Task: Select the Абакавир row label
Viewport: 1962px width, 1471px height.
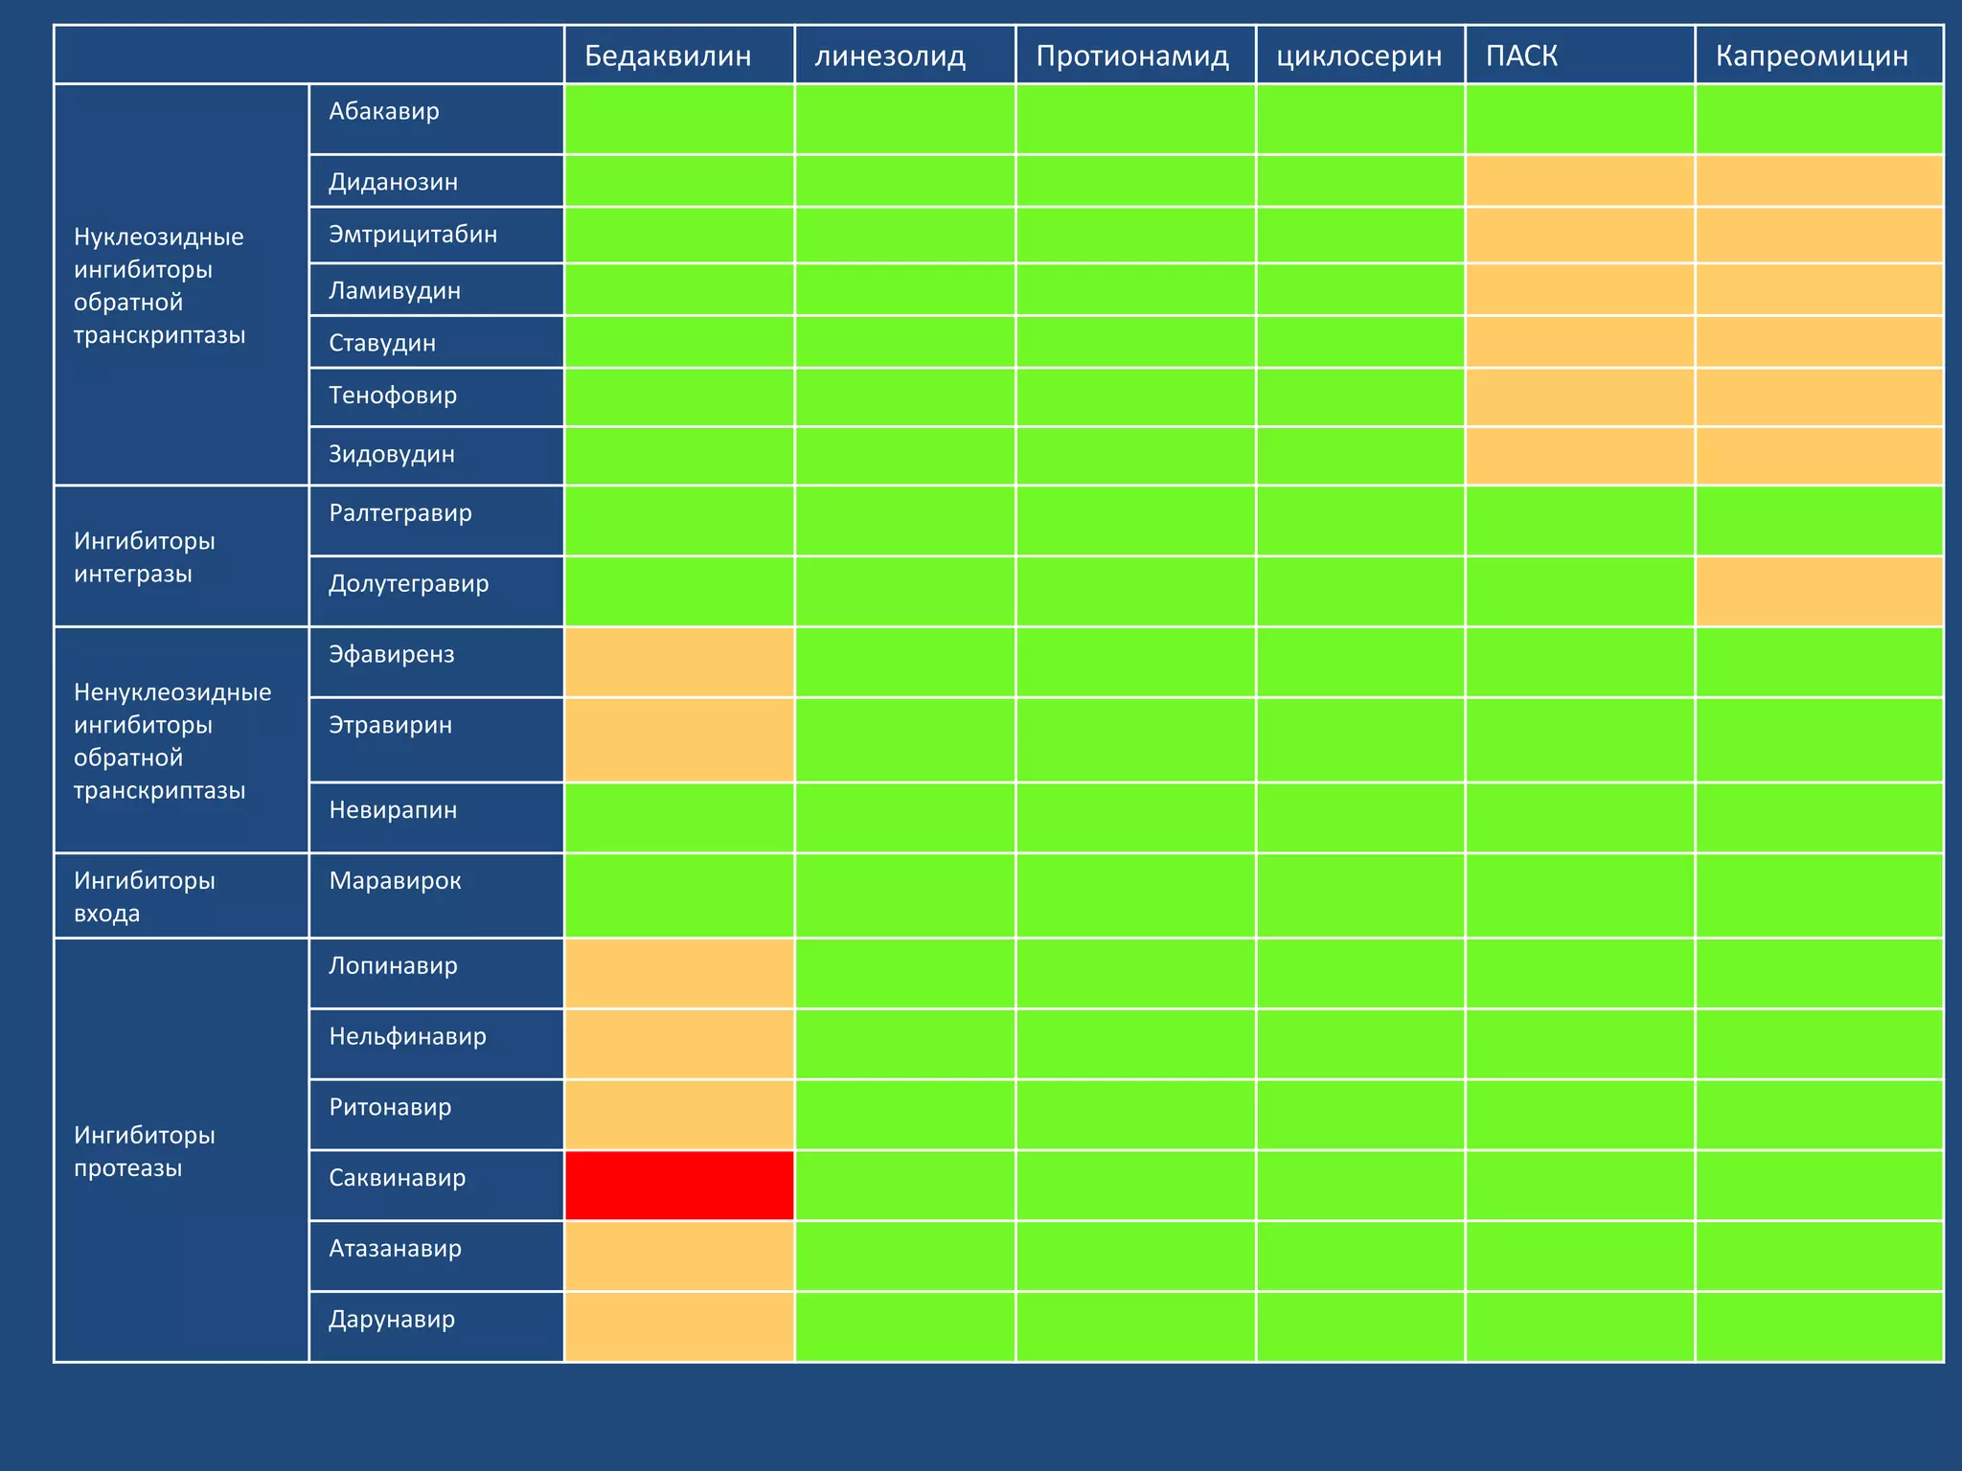Action: [384, 111]
